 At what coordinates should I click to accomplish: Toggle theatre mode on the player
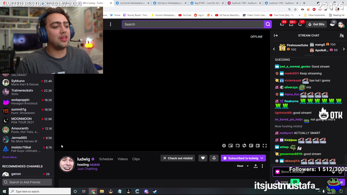click(x=258, y=146)
